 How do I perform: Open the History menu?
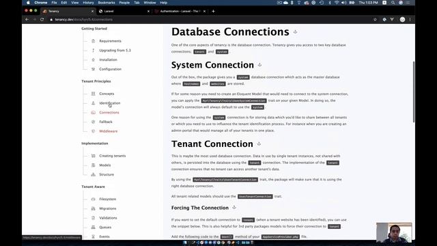click(x=88, y=3)
